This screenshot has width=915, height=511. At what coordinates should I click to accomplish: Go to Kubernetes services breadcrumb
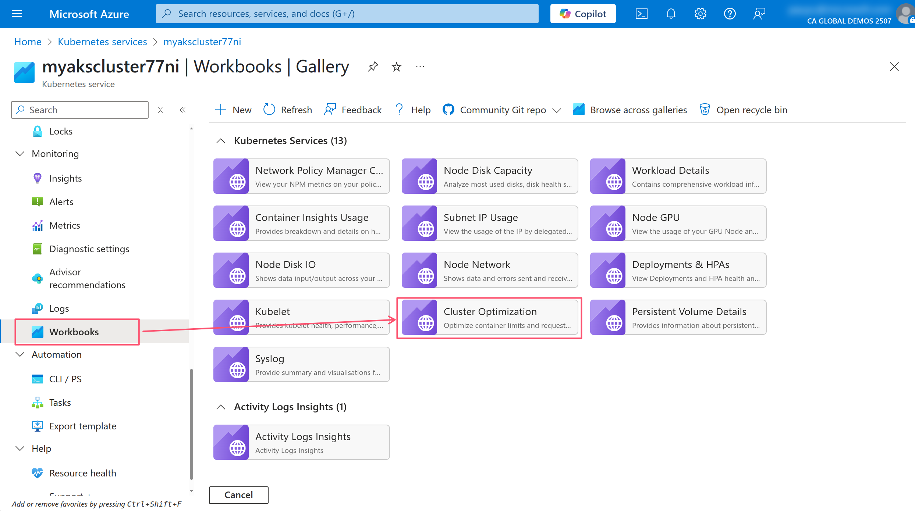pos(102,42)
